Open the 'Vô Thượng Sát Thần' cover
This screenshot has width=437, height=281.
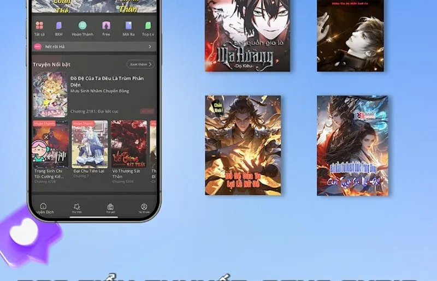pos(129,144)
